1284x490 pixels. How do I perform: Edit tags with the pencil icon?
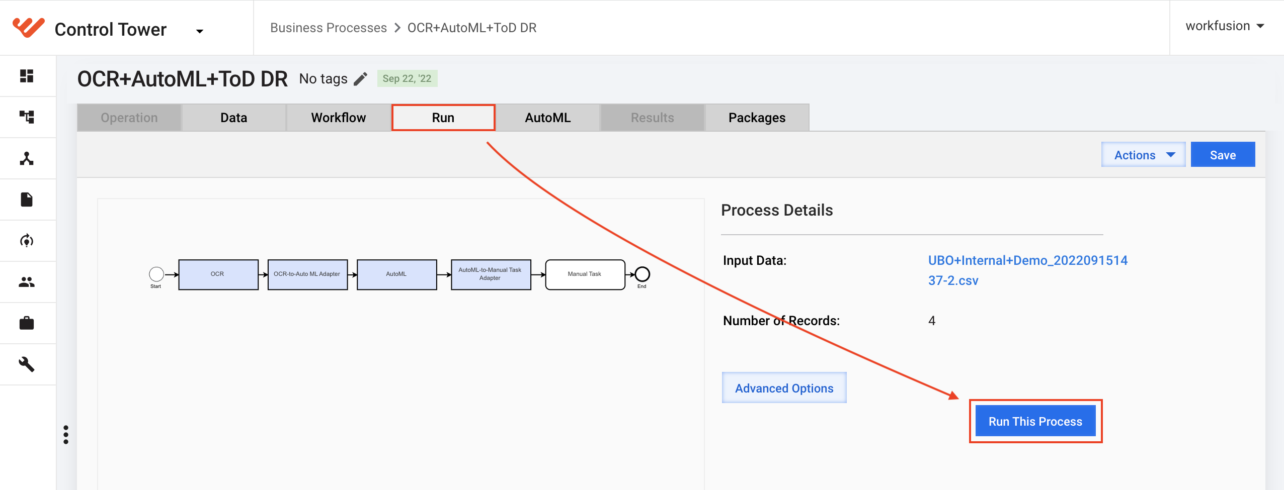pyautogui.click(x=361, y=79)
